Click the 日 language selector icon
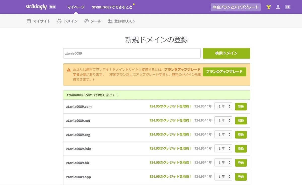Viewport: 302px width, 185px height. click(x=287, y=7)
